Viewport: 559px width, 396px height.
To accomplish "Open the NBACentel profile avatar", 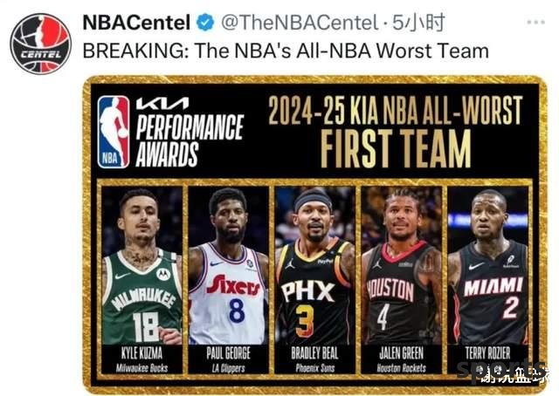I will click(41, 44).
